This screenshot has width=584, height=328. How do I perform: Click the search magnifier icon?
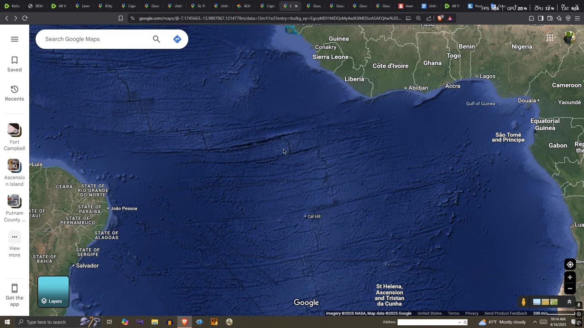[x=156, y=39]
